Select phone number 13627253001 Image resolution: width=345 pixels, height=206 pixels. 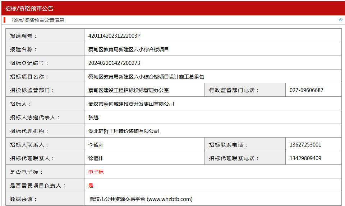click(x=305, y=145)
